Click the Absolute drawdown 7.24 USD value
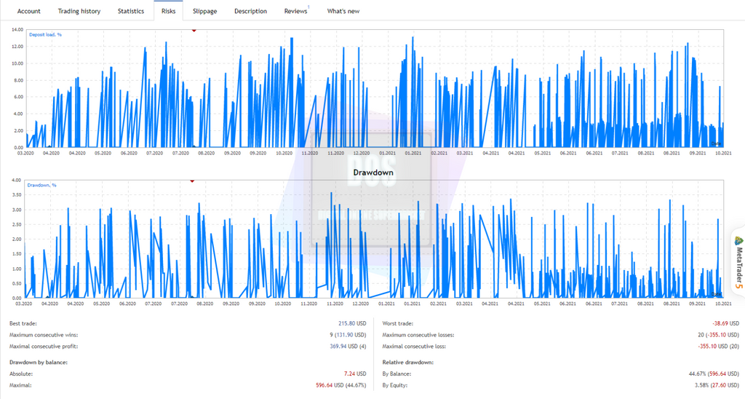This screenshot has width=745, height=399. point(355,374)
